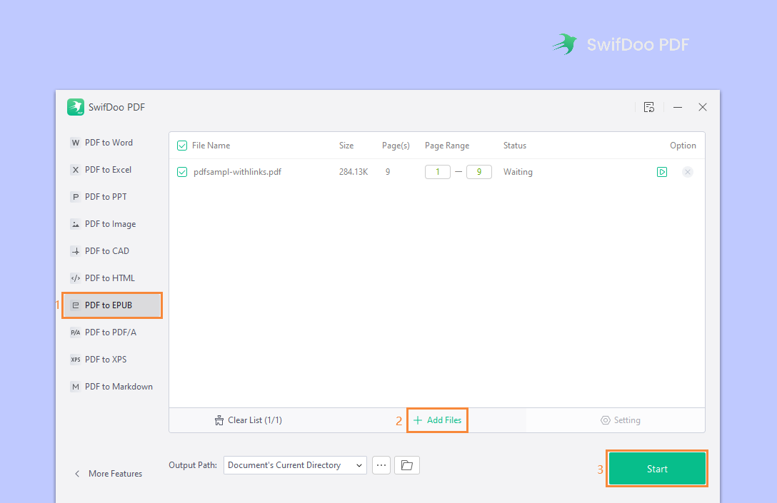Close the SwifDoo PDF window
This screenshot has height=503, width=777.
tap(703, 107)
